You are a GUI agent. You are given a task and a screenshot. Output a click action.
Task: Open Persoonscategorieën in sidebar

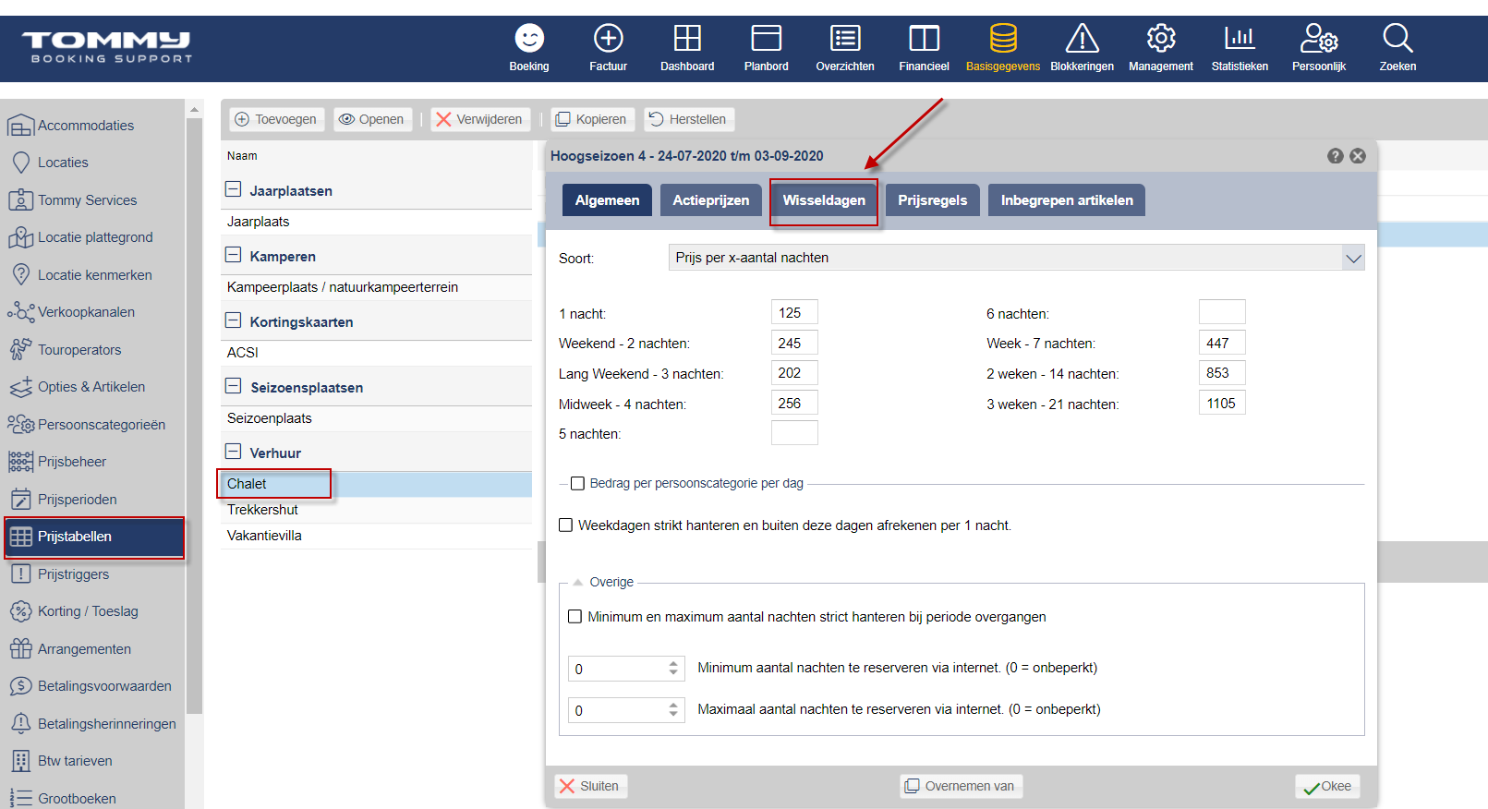pyautogui.click(x=101, y=425)
